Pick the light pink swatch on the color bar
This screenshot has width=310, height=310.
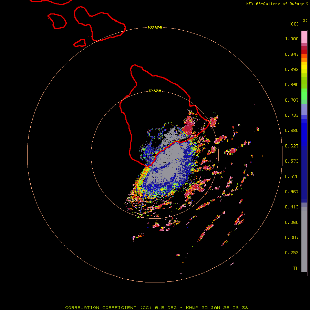[x=304, y=37]
